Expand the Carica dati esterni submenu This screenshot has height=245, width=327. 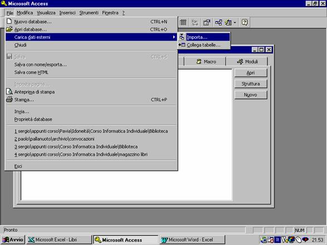pos(91,37)
